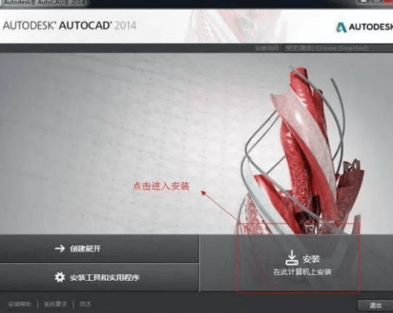The image size is (393, 313).
Task: Open the 自述 readme link
Action: point(85,304)
